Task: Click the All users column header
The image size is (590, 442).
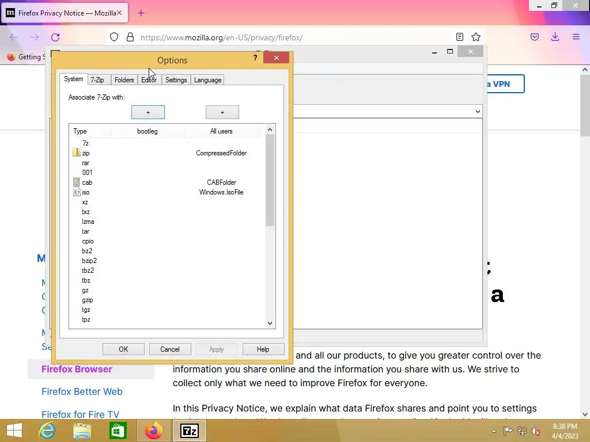Action: click(221, 131)
